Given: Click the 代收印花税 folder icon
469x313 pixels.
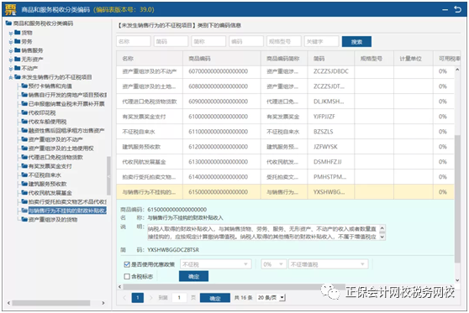Looking at the screenshot, I should click(24, 112).
